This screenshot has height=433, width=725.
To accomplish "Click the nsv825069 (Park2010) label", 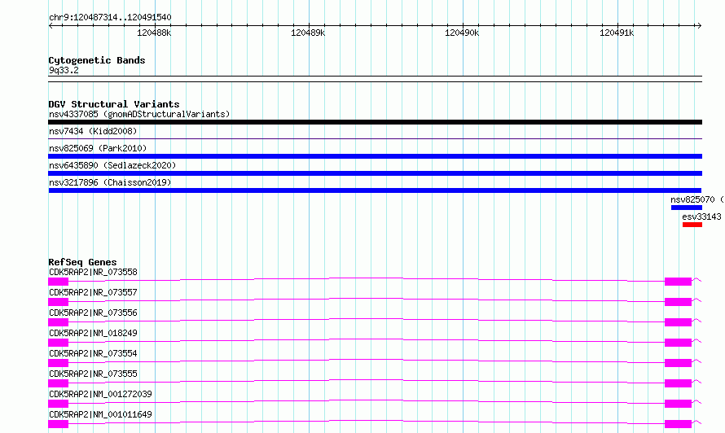I will [x=98, y=148].
